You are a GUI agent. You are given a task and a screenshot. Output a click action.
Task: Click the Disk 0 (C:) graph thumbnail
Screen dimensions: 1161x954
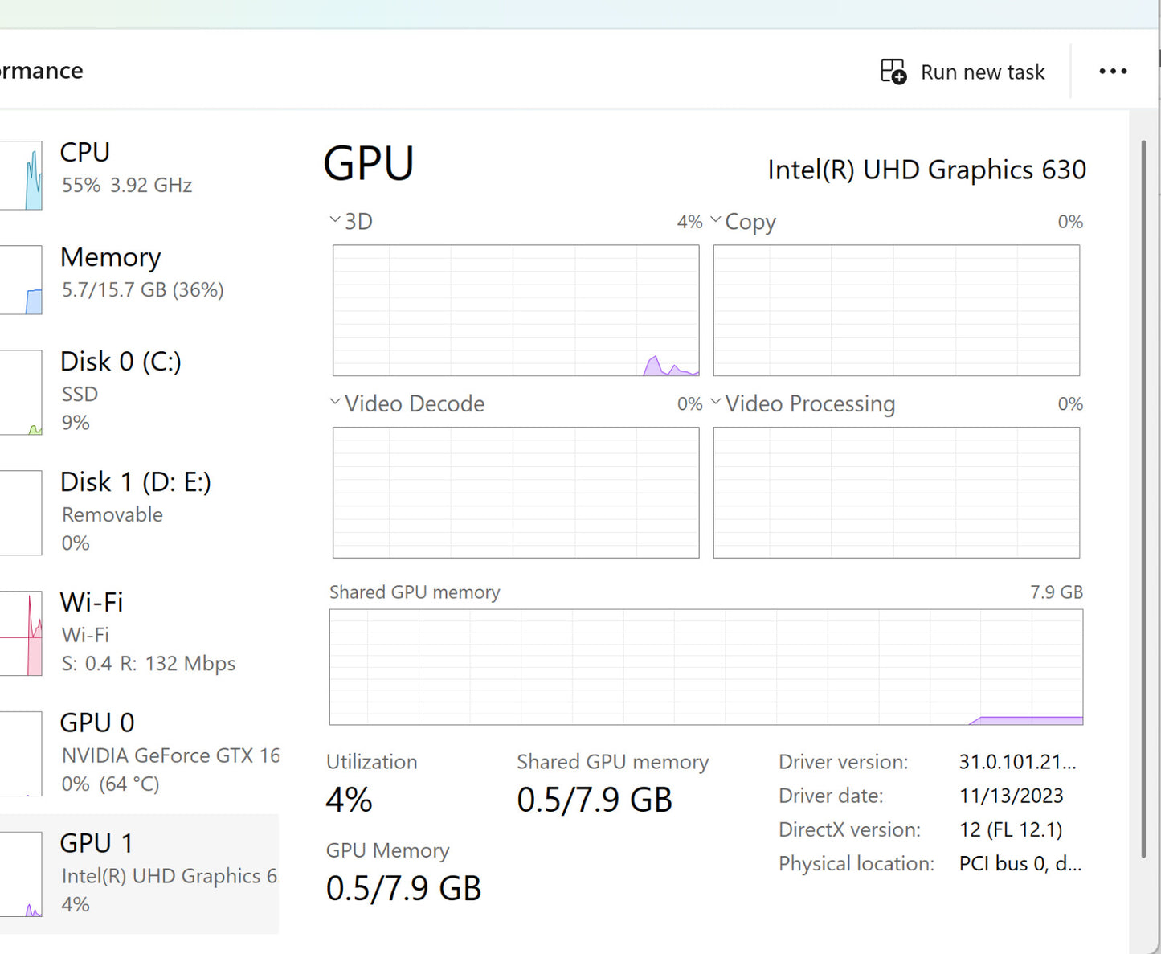tap(22, 392)
